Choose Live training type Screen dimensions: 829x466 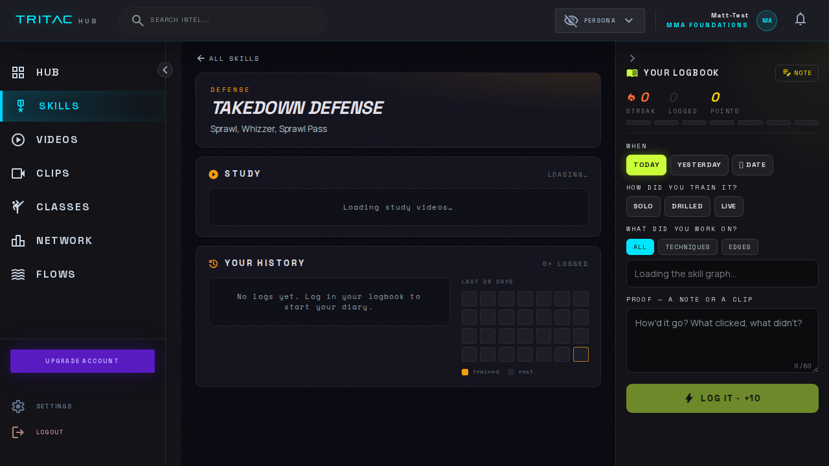coord(729,206)
